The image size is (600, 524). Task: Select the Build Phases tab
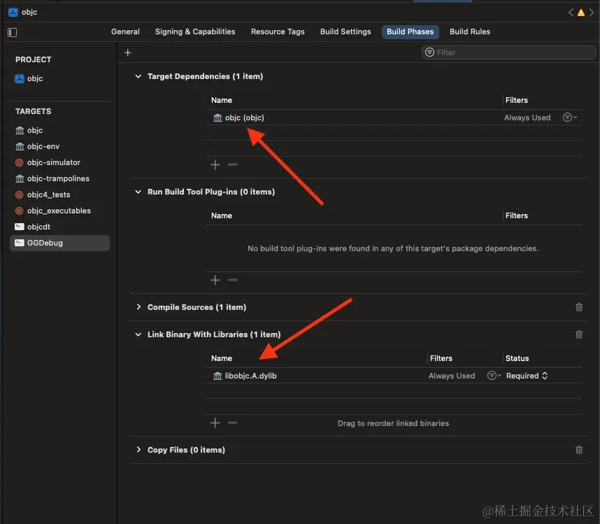(x=410, y=31)
